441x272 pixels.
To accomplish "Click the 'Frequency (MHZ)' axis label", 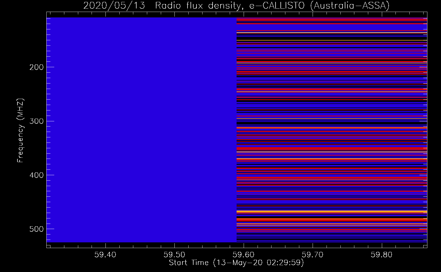I will pos(20,131).
